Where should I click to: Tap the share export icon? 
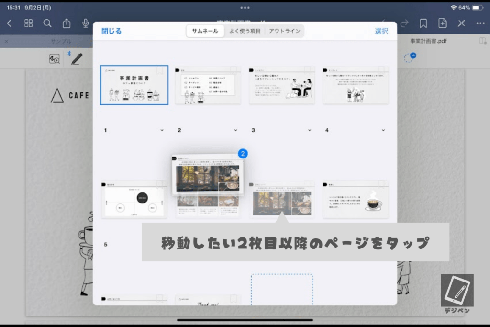pos(66,23)
